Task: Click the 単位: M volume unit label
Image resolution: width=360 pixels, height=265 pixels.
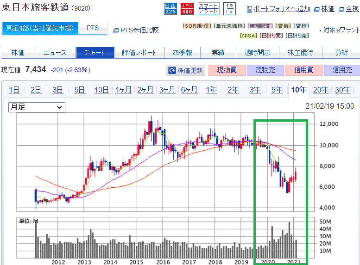Action: (28, 221)
